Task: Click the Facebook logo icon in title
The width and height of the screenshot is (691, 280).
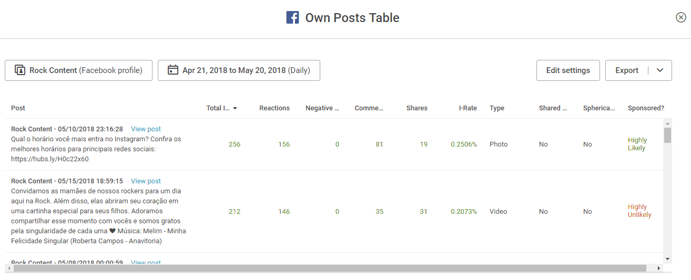Action: (x=292, y=18)
